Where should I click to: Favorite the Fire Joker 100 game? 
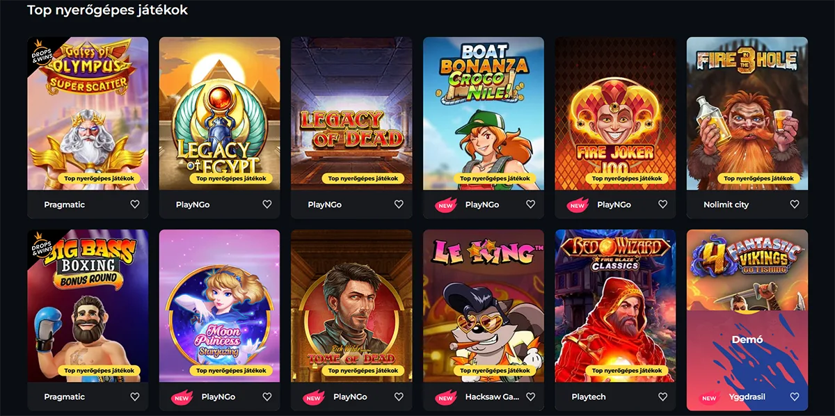(662, 205)
